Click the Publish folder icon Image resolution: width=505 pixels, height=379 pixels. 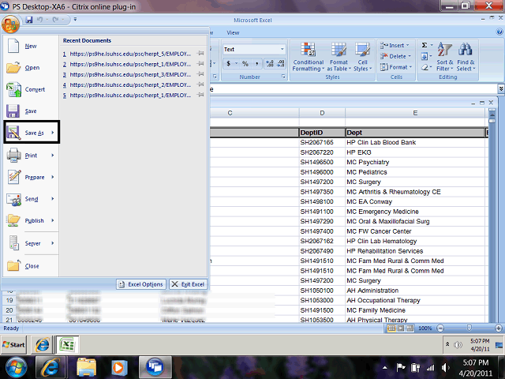point(14,220)
